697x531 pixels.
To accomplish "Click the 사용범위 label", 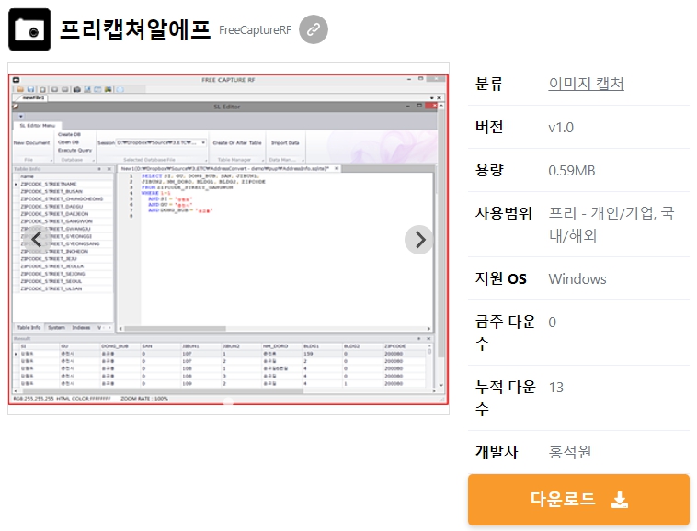I will tap(503, 213).
